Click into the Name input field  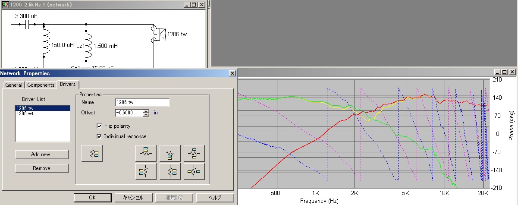click(x=142, y=103)
